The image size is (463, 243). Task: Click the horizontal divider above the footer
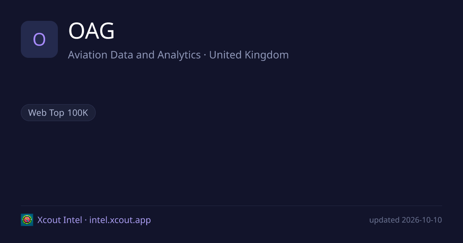tap(231, 206)
